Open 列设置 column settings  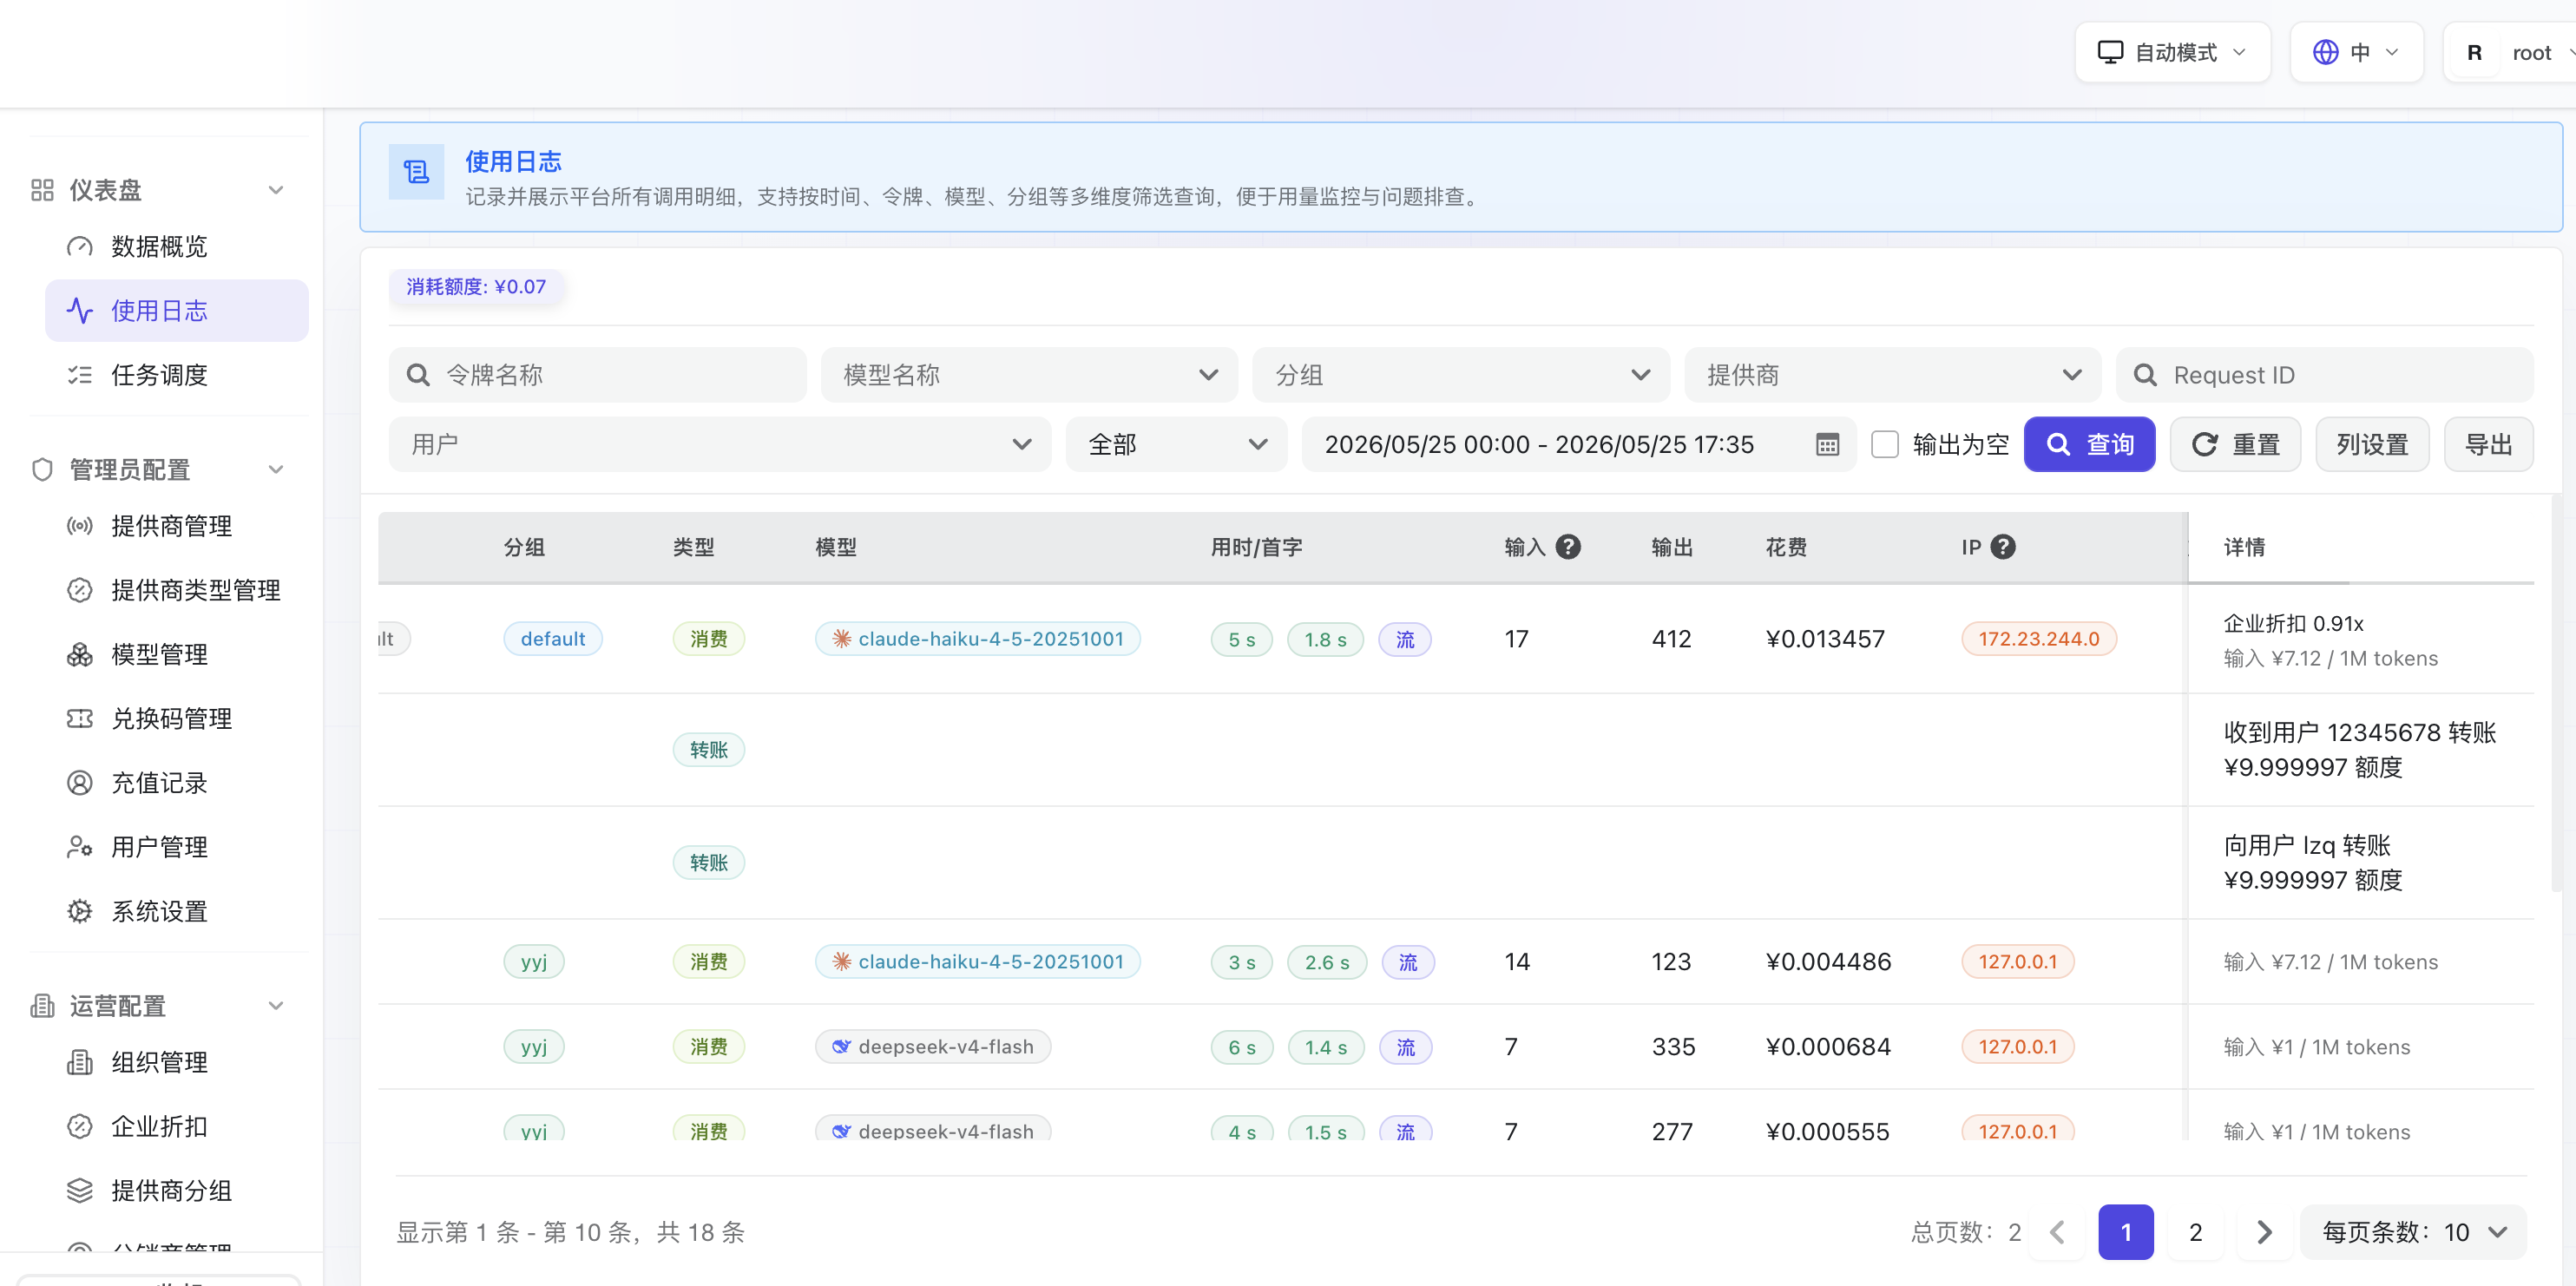[2372, 444]
